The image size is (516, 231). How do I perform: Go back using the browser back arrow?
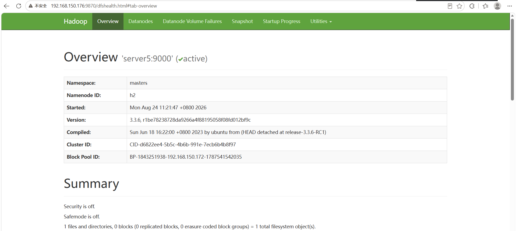[x=6, y=6]
